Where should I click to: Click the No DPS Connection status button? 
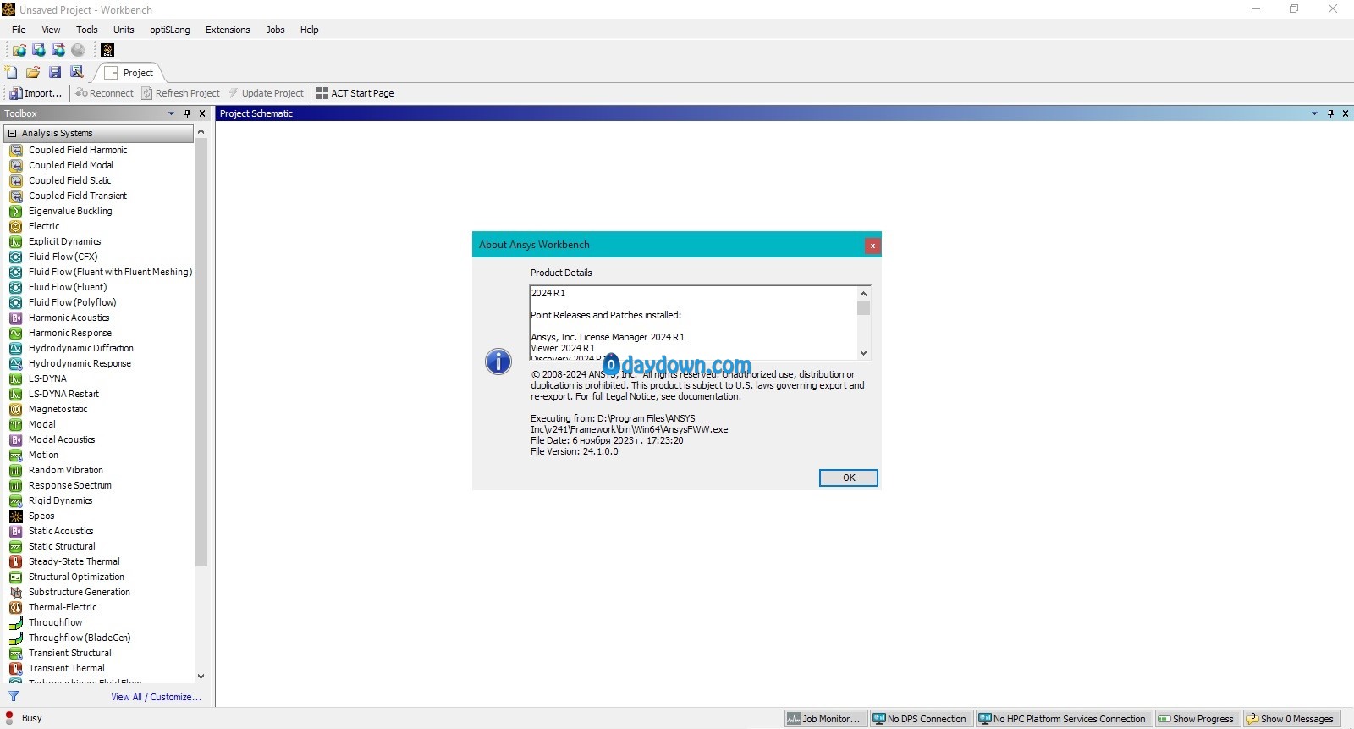tap(920, 719)
